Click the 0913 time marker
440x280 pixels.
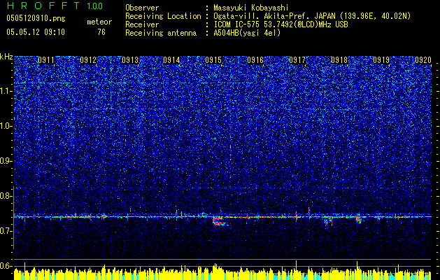(130, 60)
